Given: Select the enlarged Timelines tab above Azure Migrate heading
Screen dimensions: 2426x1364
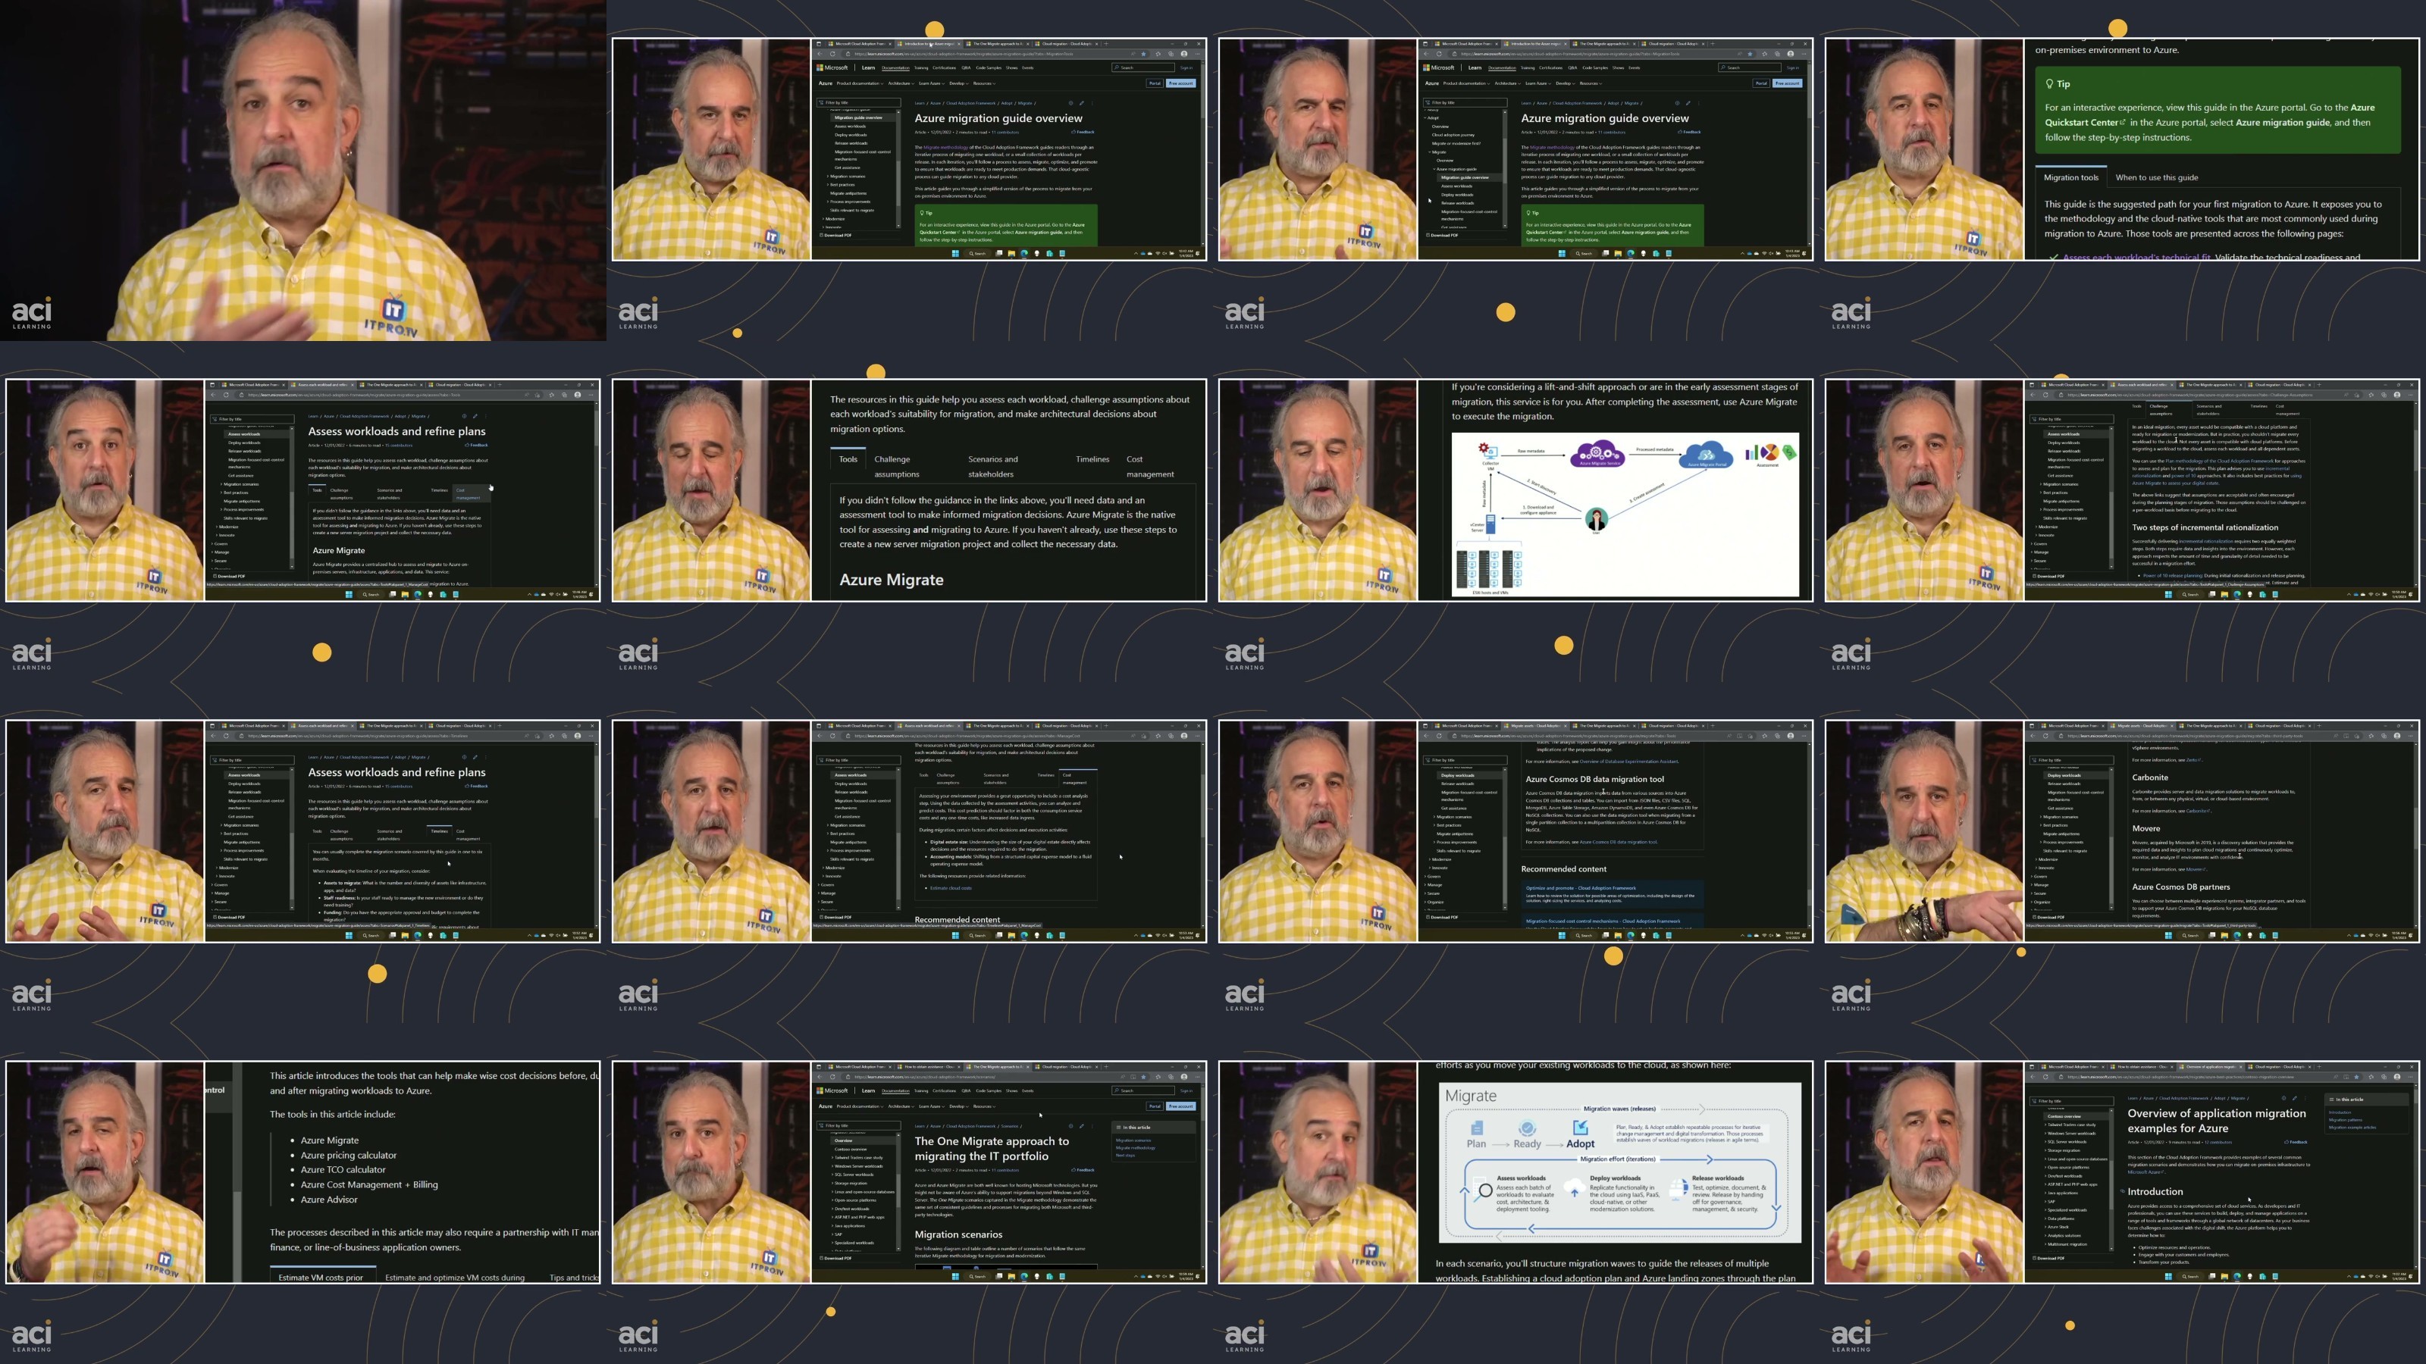Looking at the screenshot, I should click(1092, 459).
